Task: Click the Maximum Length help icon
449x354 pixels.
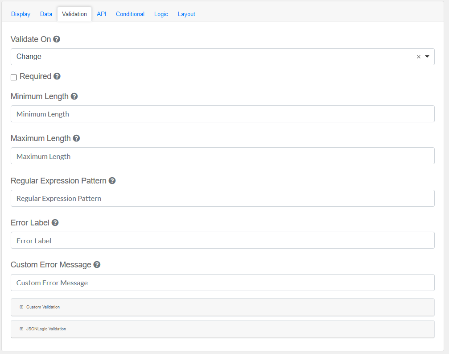Action: [x=76, y=138]
